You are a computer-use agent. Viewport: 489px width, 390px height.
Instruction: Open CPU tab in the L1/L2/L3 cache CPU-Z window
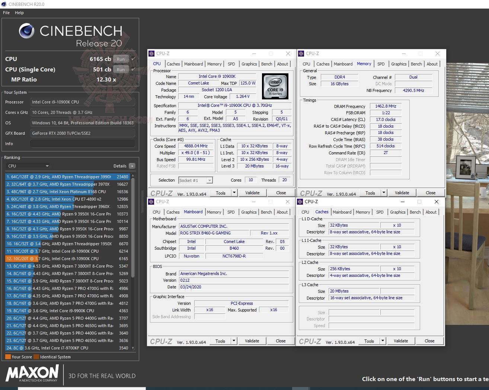[x=305, y=212]
